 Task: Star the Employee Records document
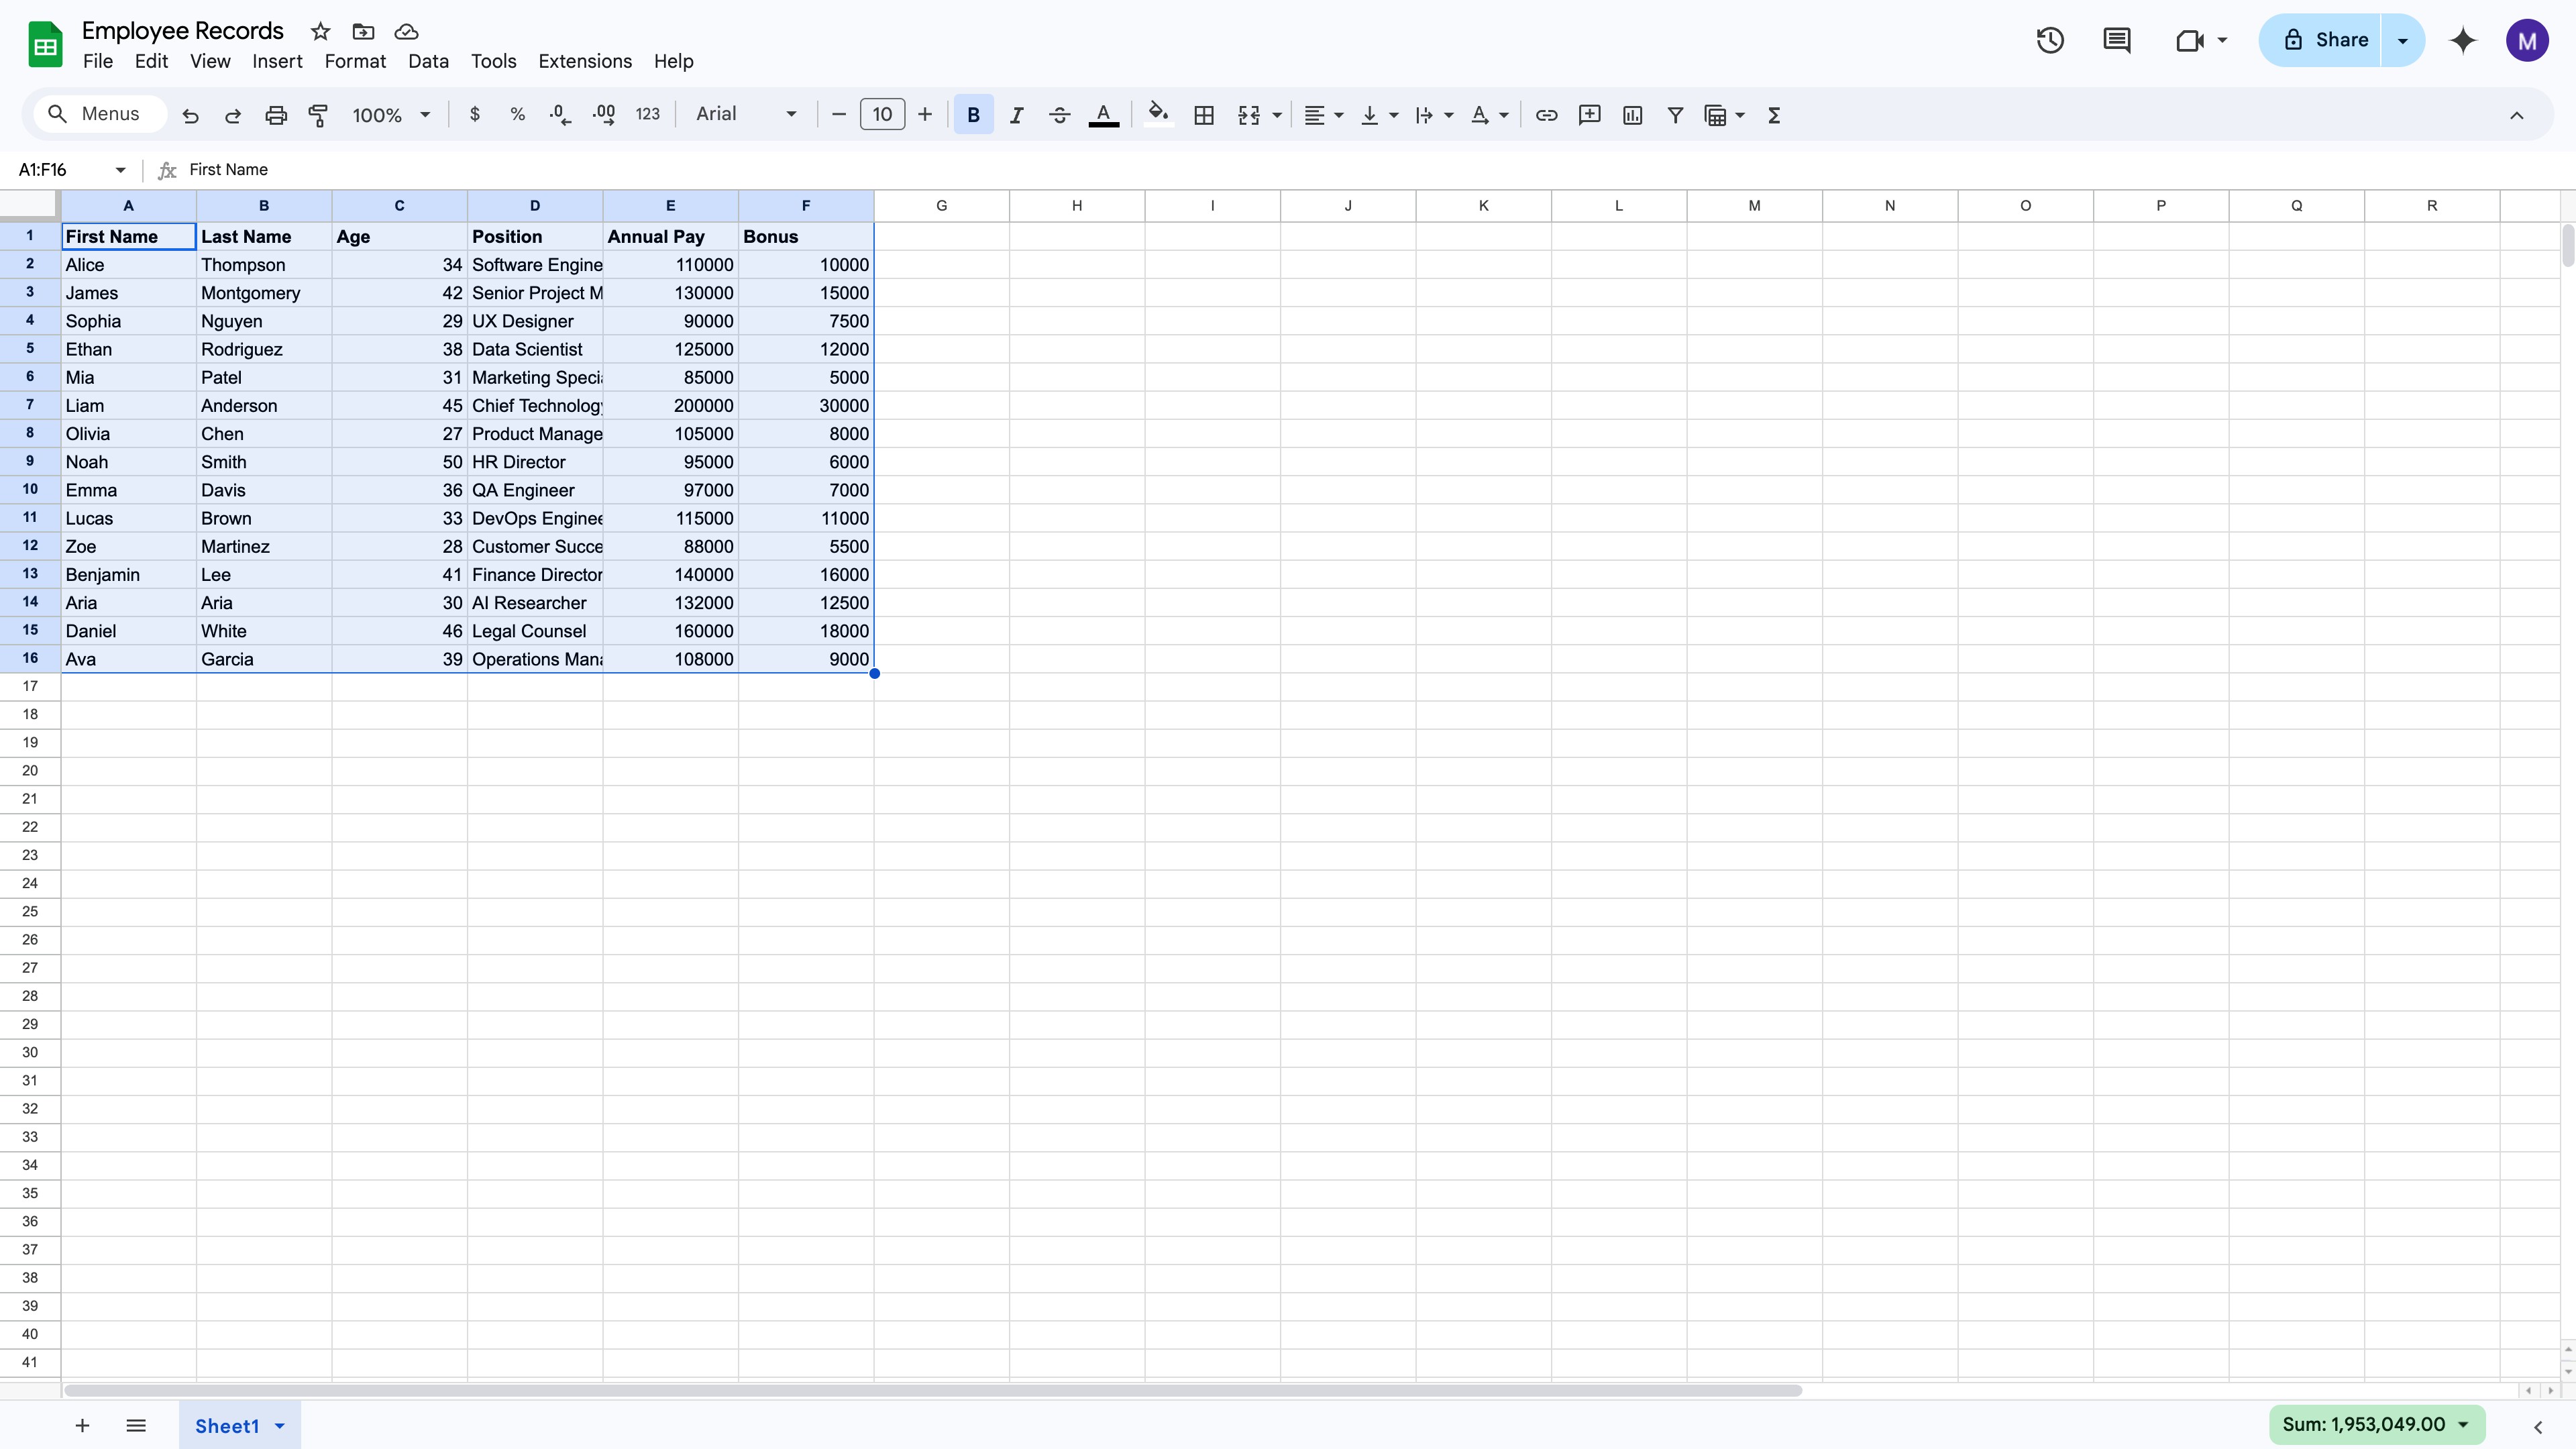pos(320,31)
